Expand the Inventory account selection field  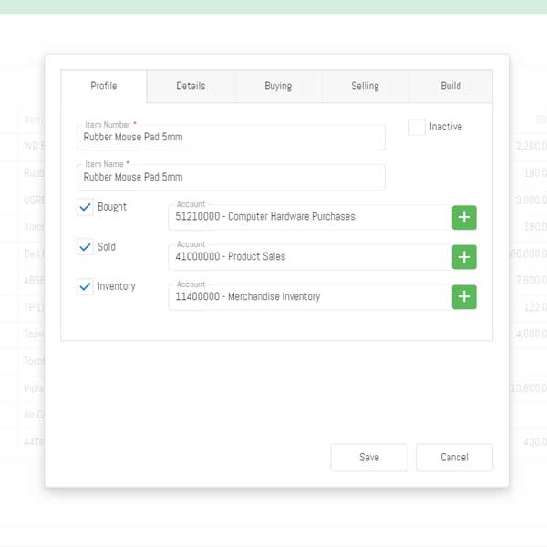[310, 297]
